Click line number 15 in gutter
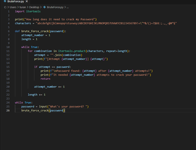 click(x=8, y=67)
